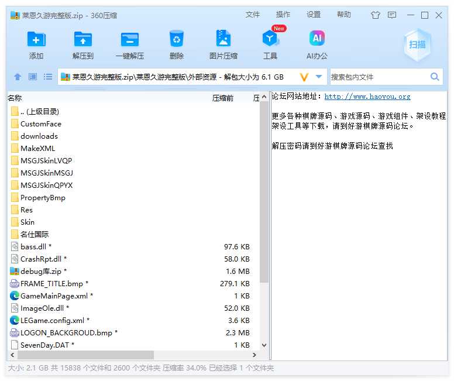Screen dimensions: 454x381
Task: Sort by the 名称 column header
Action: [x=15, y=98]
